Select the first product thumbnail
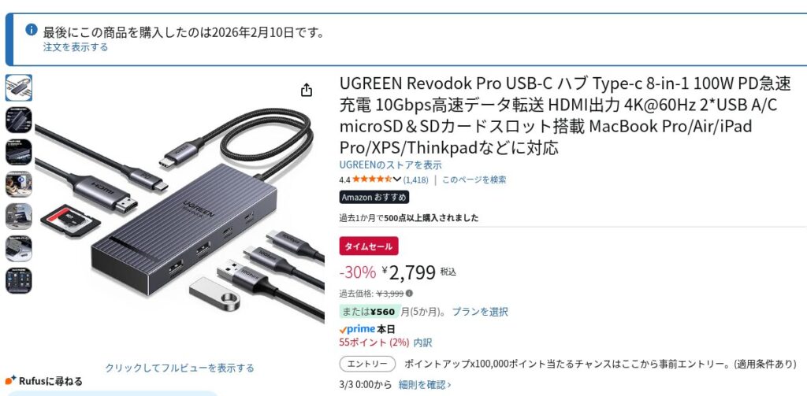The image size is (807, 396). (x=19, y=87)
